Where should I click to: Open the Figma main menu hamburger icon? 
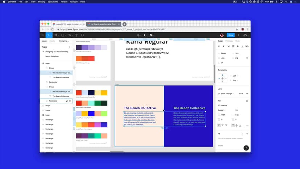point(43,35)
